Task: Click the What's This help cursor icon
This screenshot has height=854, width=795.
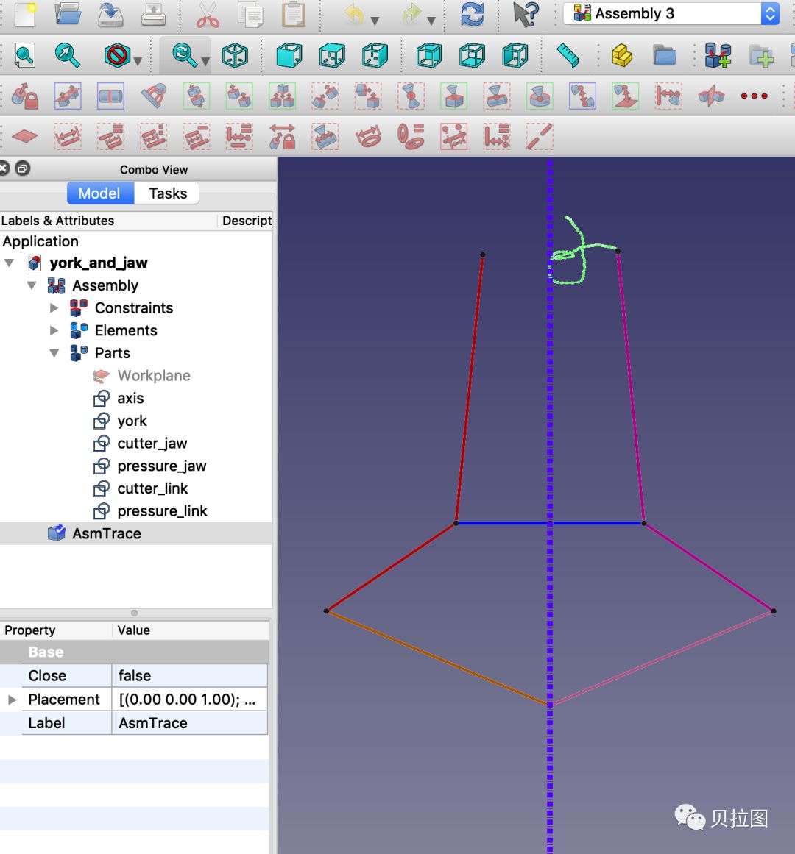Action: coord(526,14)
